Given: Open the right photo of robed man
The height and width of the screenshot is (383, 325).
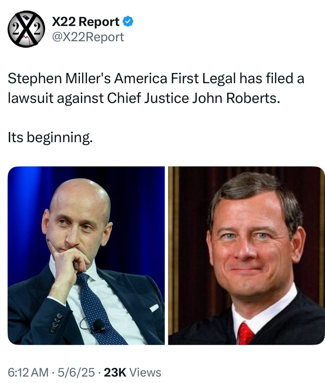Looking at the screenshot, I should [x=246, y=256].
